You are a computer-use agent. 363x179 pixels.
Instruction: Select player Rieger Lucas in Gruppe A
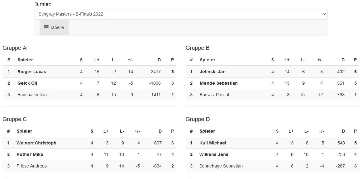point(32,72)
